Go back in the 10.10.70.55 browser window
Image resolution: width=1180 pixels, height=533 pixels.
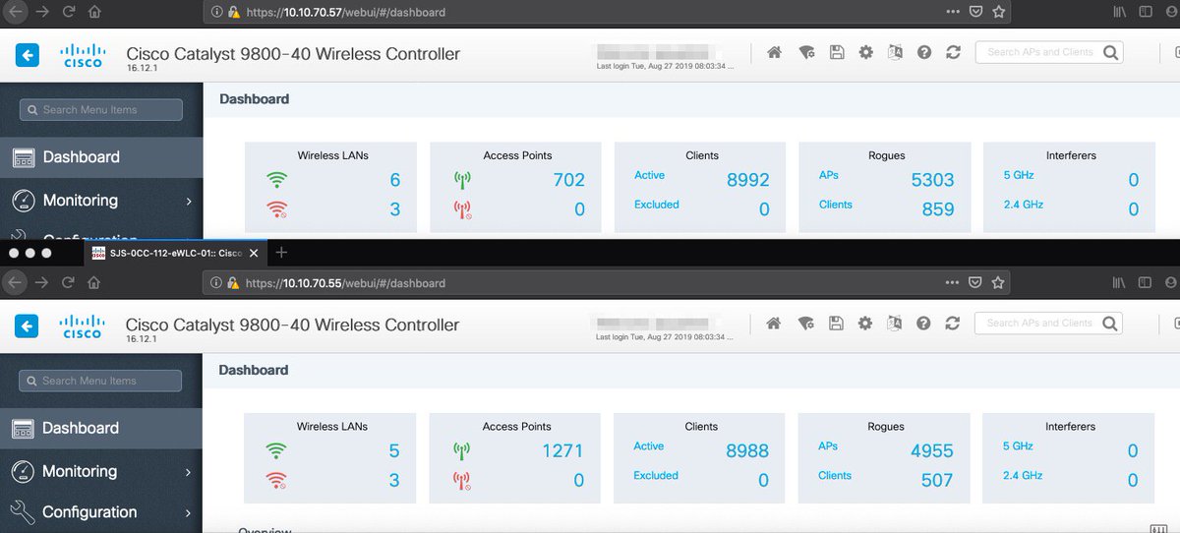tap(15, 283)
